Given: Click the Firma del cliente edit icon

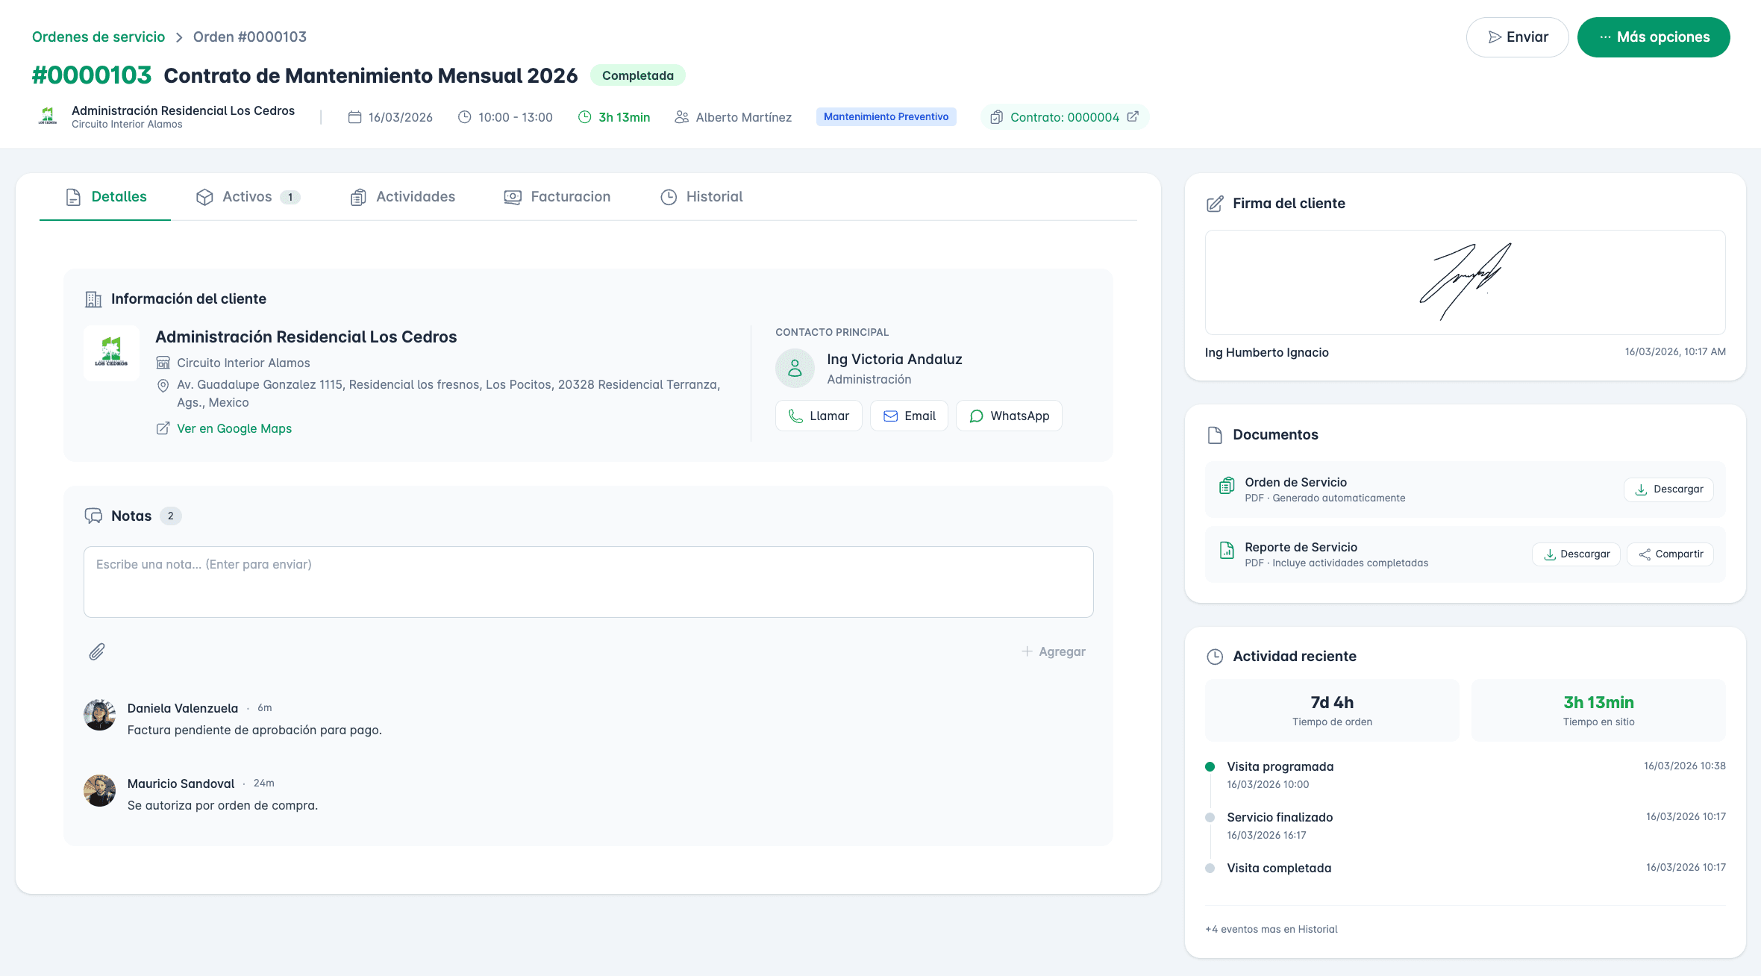Looking at the screenshot, I should tap(1215, 204).
